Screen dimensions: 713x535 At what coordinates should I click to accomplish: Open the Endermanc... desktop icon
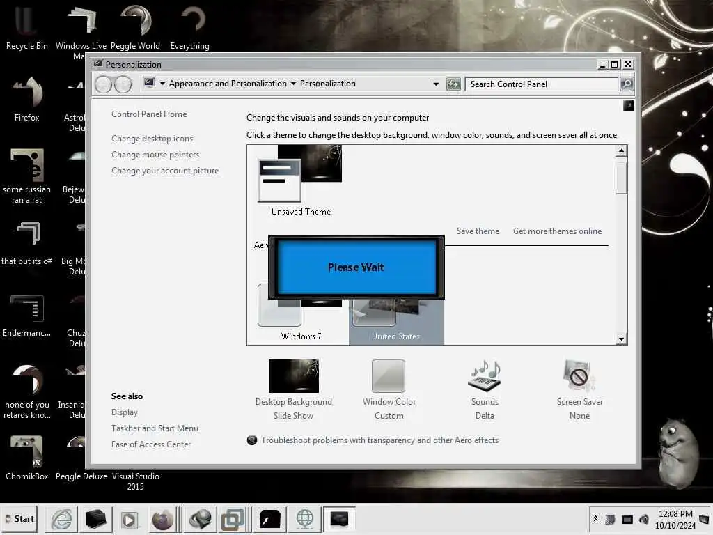(x=27, y=316)
